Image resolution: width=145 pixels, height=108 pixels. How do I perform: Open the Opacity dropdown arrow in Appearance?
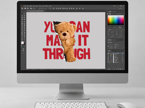(x=118, y=48)
